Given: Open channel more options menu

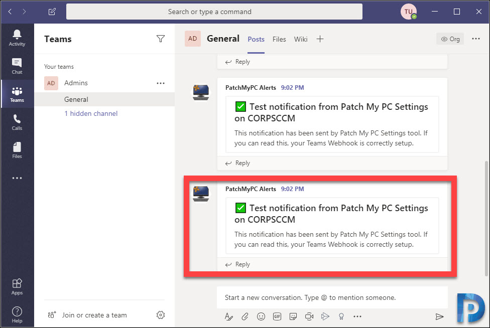Looking at the screenshot, I should click(476, 39).
